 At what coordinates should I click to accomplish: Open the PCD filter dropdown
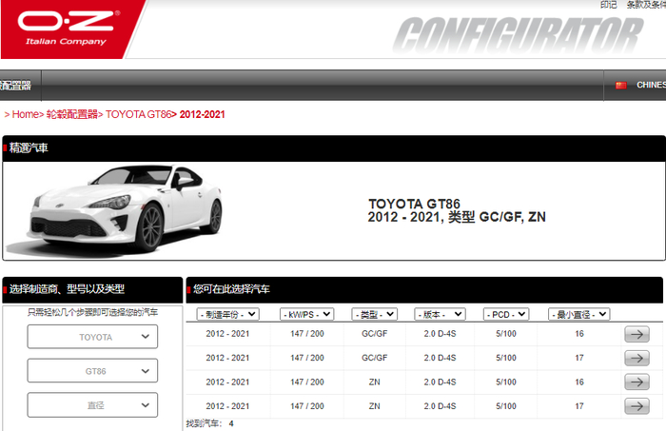pos(506,314)
